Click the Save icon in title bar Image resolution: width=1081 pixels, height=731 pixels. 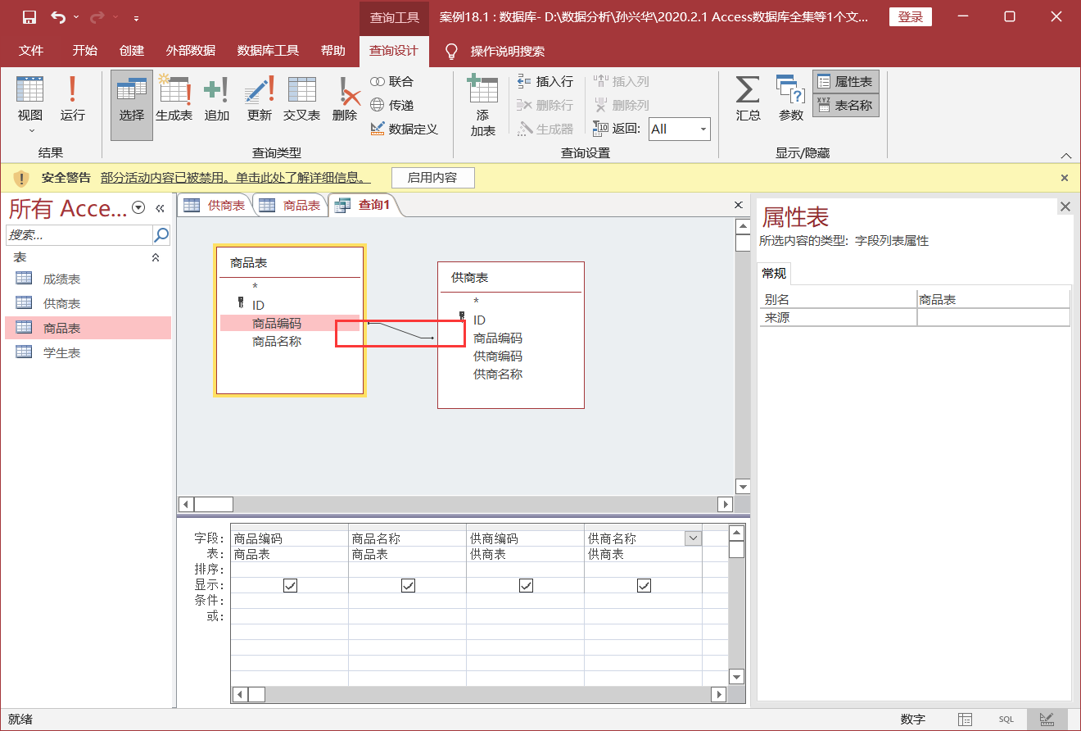(29, 17)
